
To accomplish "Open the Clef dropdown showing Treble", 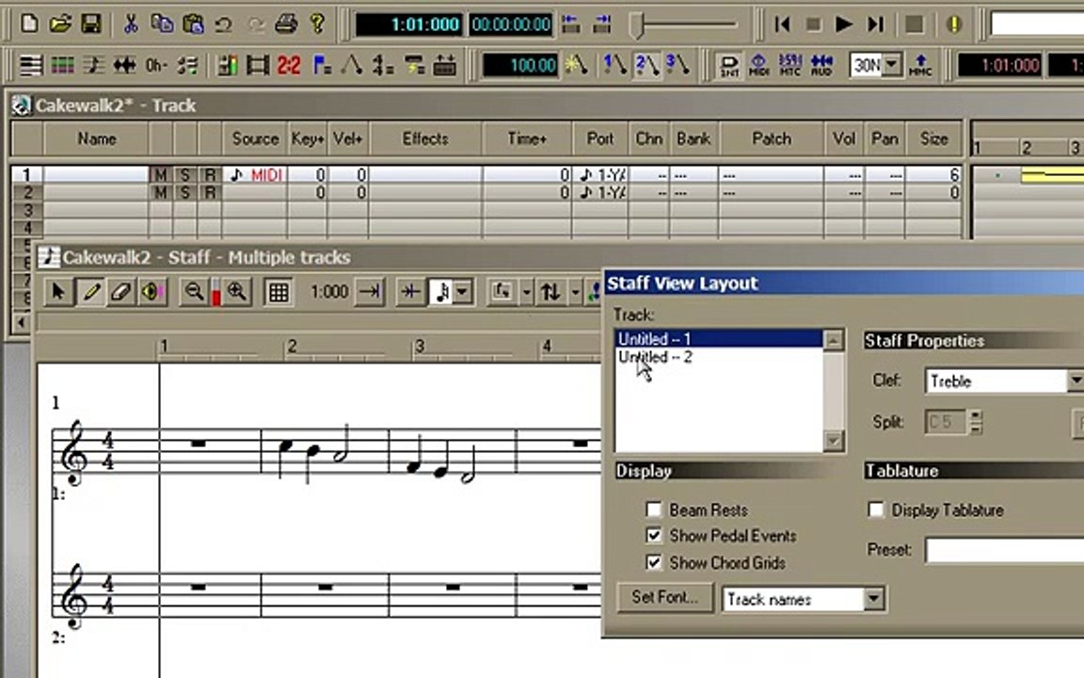I will click(x=1075, y=380).
